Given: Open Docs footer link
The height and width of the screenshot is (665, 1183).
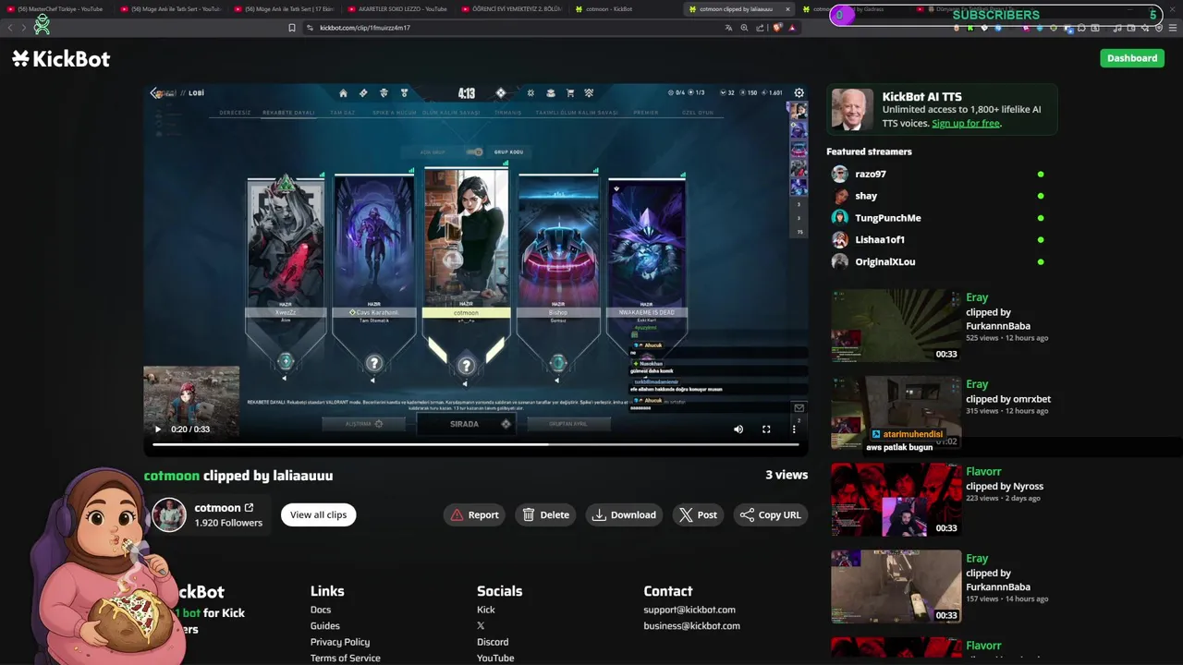Looking at the screenshot, I should 321,610.
